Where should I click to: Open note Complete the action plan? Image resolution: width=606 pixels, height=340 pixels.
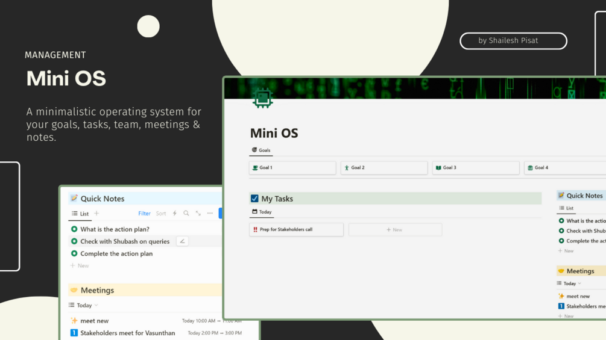[116, 254]
